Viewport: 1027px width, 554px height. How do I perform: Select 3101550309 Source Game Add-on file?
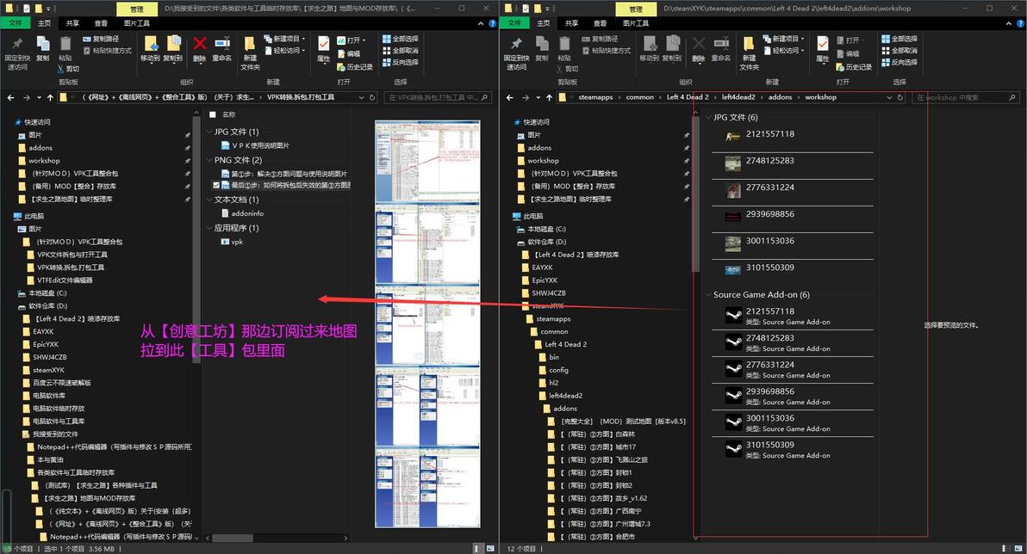point(793,450)
